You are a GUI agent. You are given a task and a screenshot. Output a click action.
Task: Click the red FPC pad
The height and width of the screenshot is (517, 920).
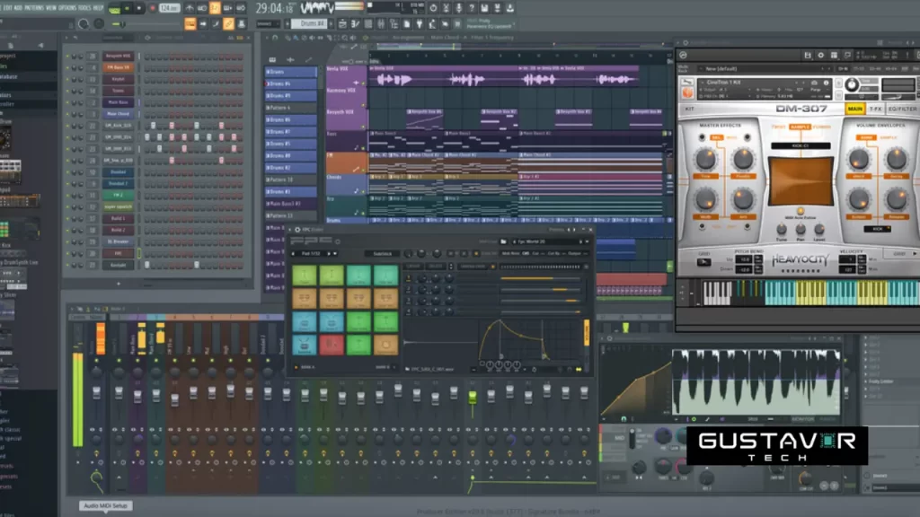(x=332, y=345)
